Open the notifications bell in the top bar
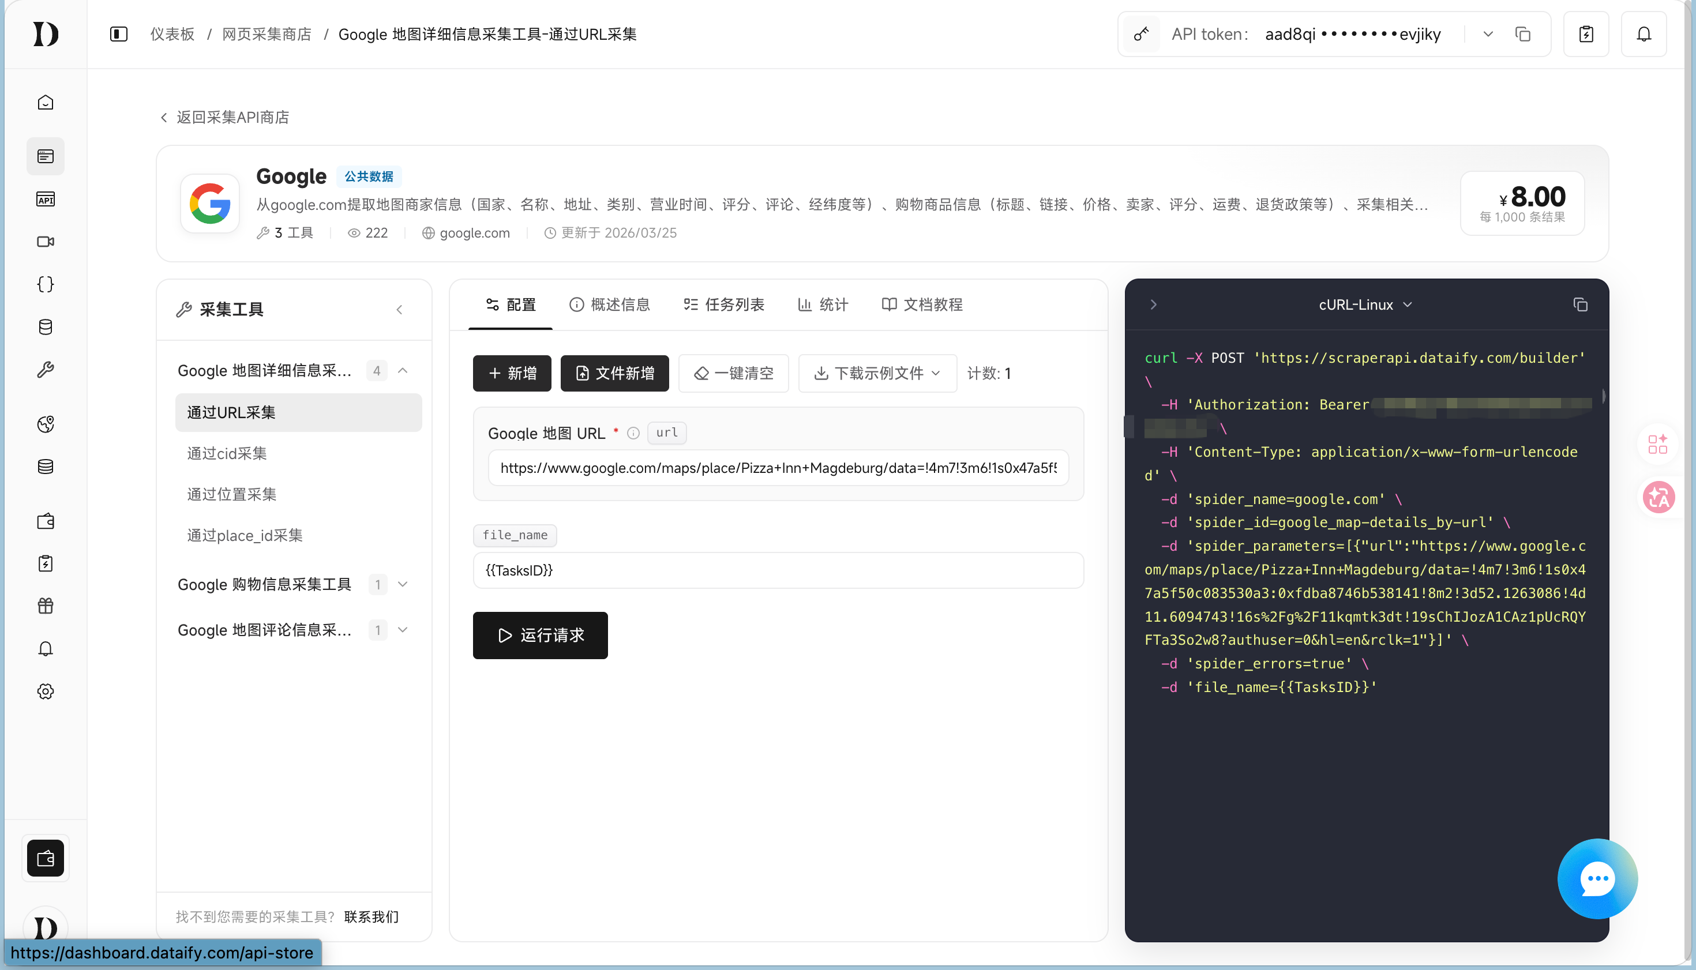This screenshot has height=970, width=1696. click(1644, 34)
